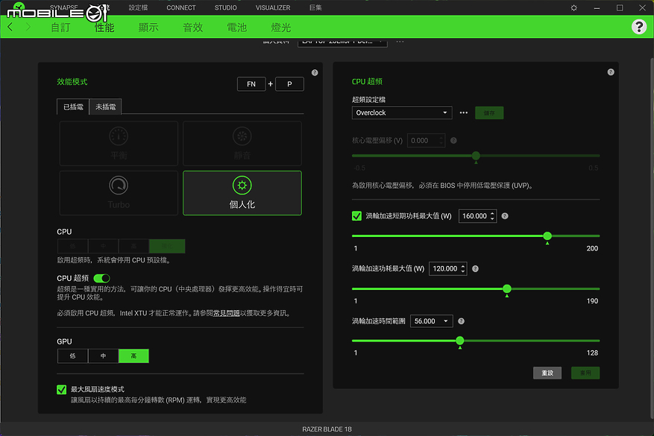Select the Turbo mode tile
654x436 pixels.
click(119, 193)
